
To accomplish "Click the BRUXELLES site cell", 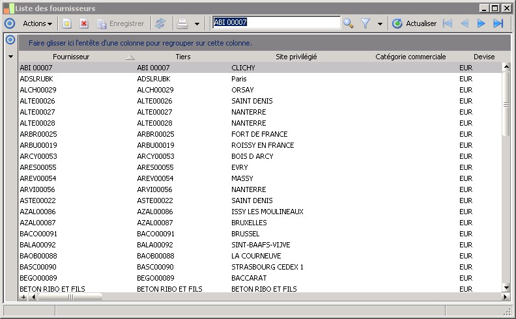I will click(x=249, y=223).
